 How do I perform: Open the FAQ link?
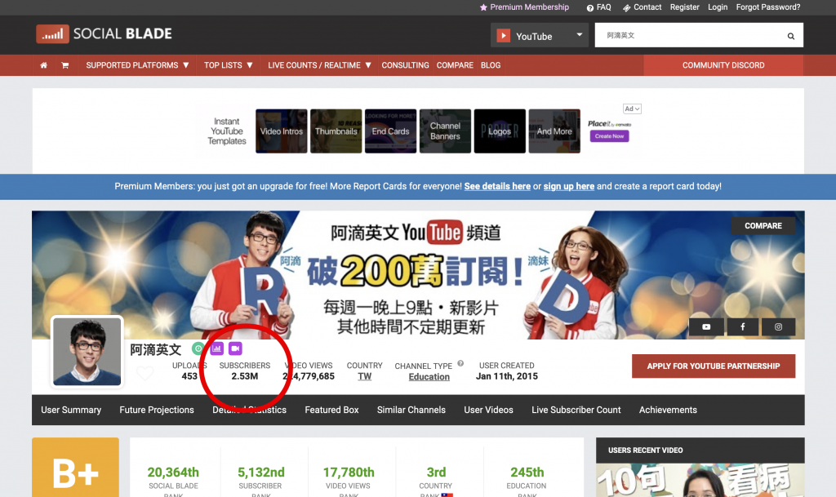tap(598, 7)
